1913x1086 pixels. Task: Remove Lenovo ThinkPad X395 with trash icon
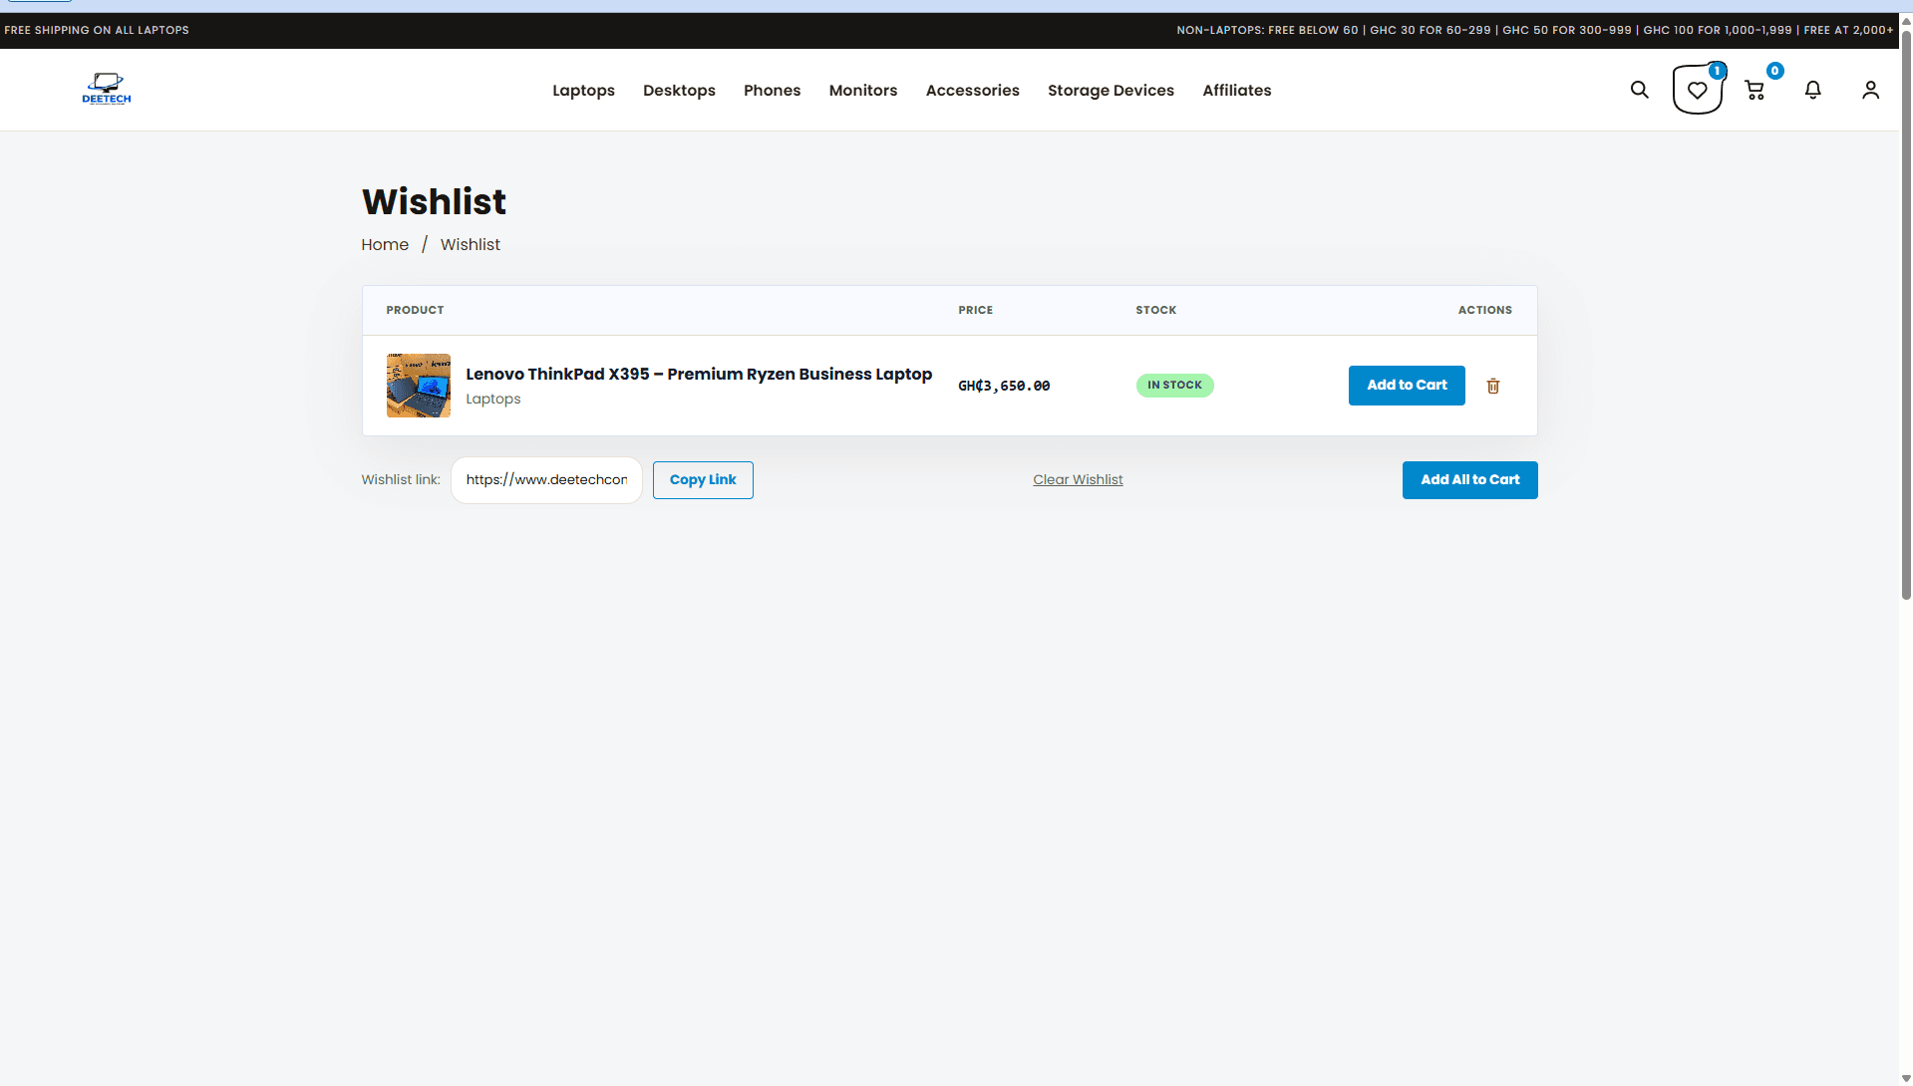coord(1493,386)
